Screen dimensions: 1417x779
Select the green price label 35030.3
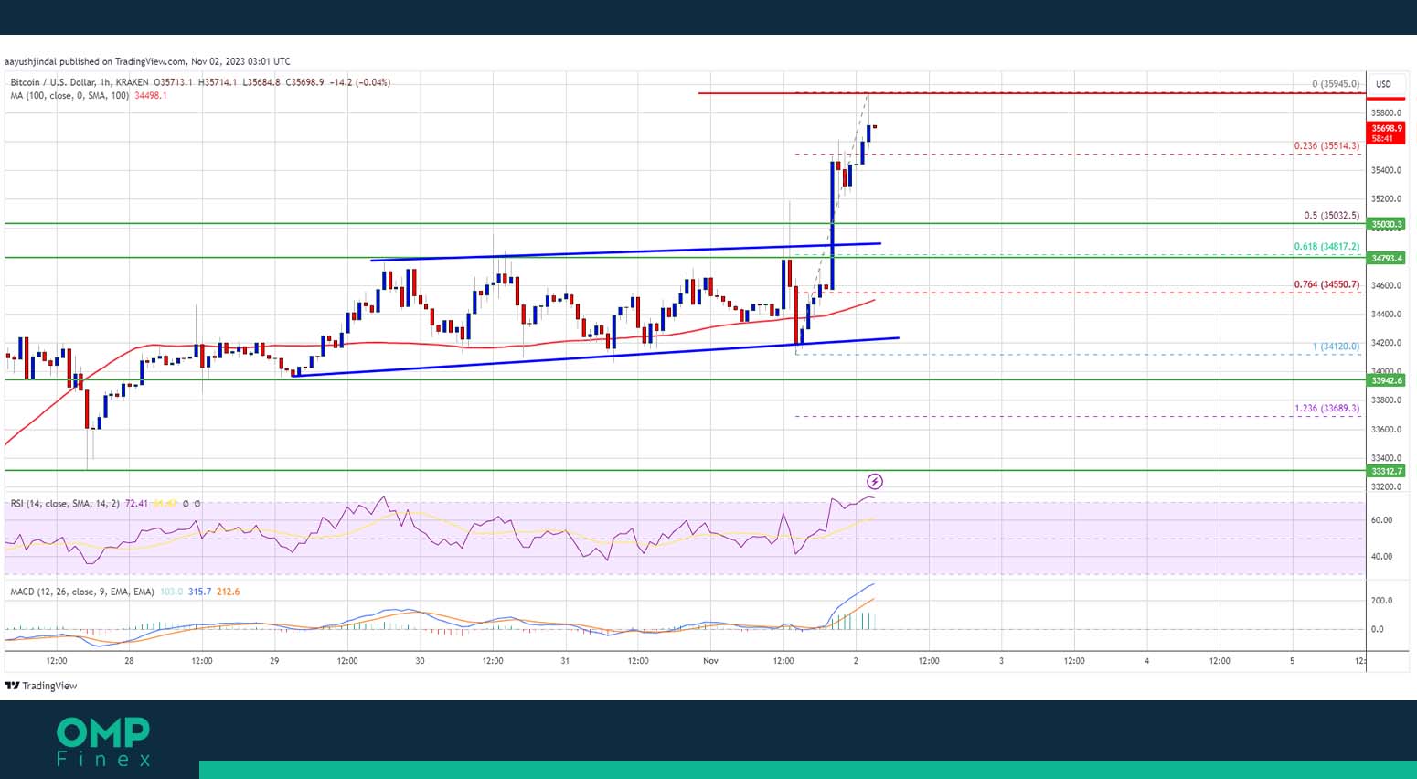pyautogui.click(x=1387, y=224)
